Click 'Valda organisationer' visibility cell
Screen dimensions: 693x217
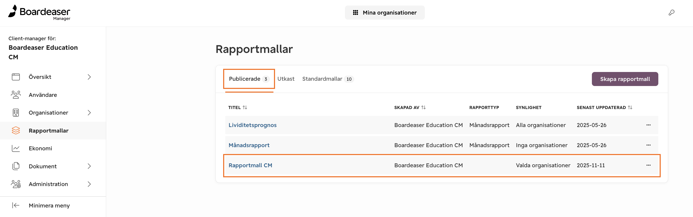[x=543, y=165]
